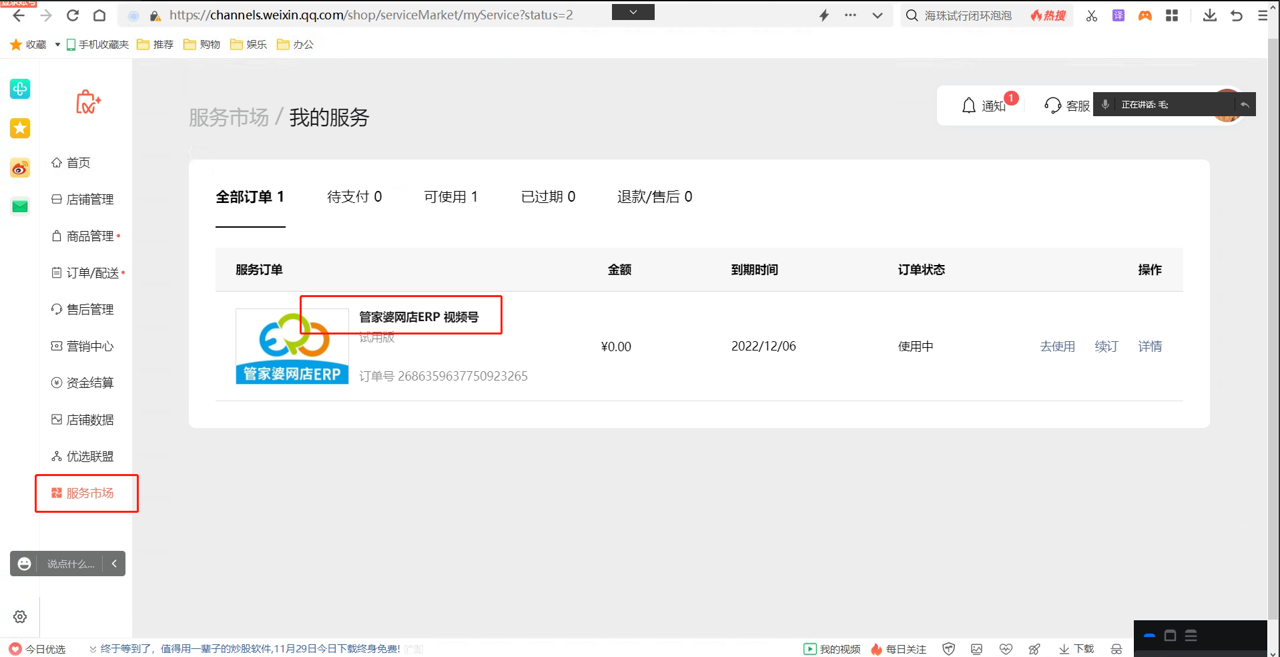Open the 收藏 favorites star

[28, 44]
